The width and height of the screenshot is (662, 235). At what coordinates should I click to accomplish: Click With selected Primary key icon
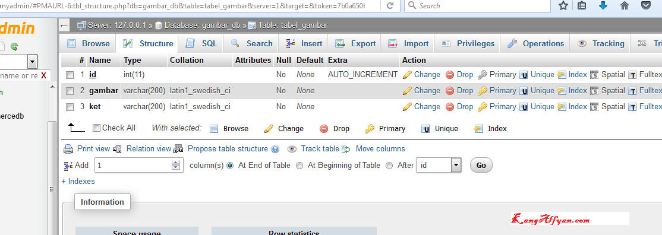pos(370,129)
